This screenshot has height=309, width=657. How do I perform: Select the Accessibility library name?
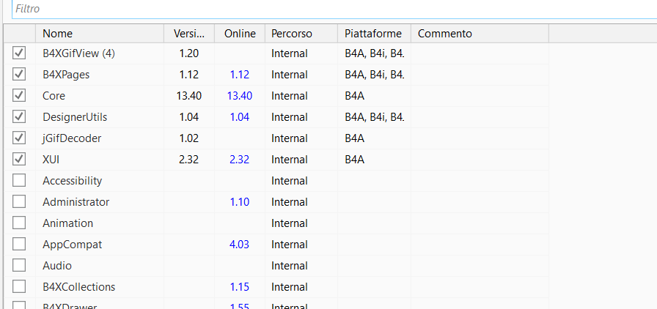point(72,181)
